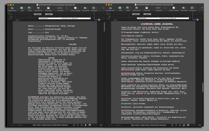Click the Split icon in right window
The height and width of the screenshot is (131, 209).
[120, 8]
